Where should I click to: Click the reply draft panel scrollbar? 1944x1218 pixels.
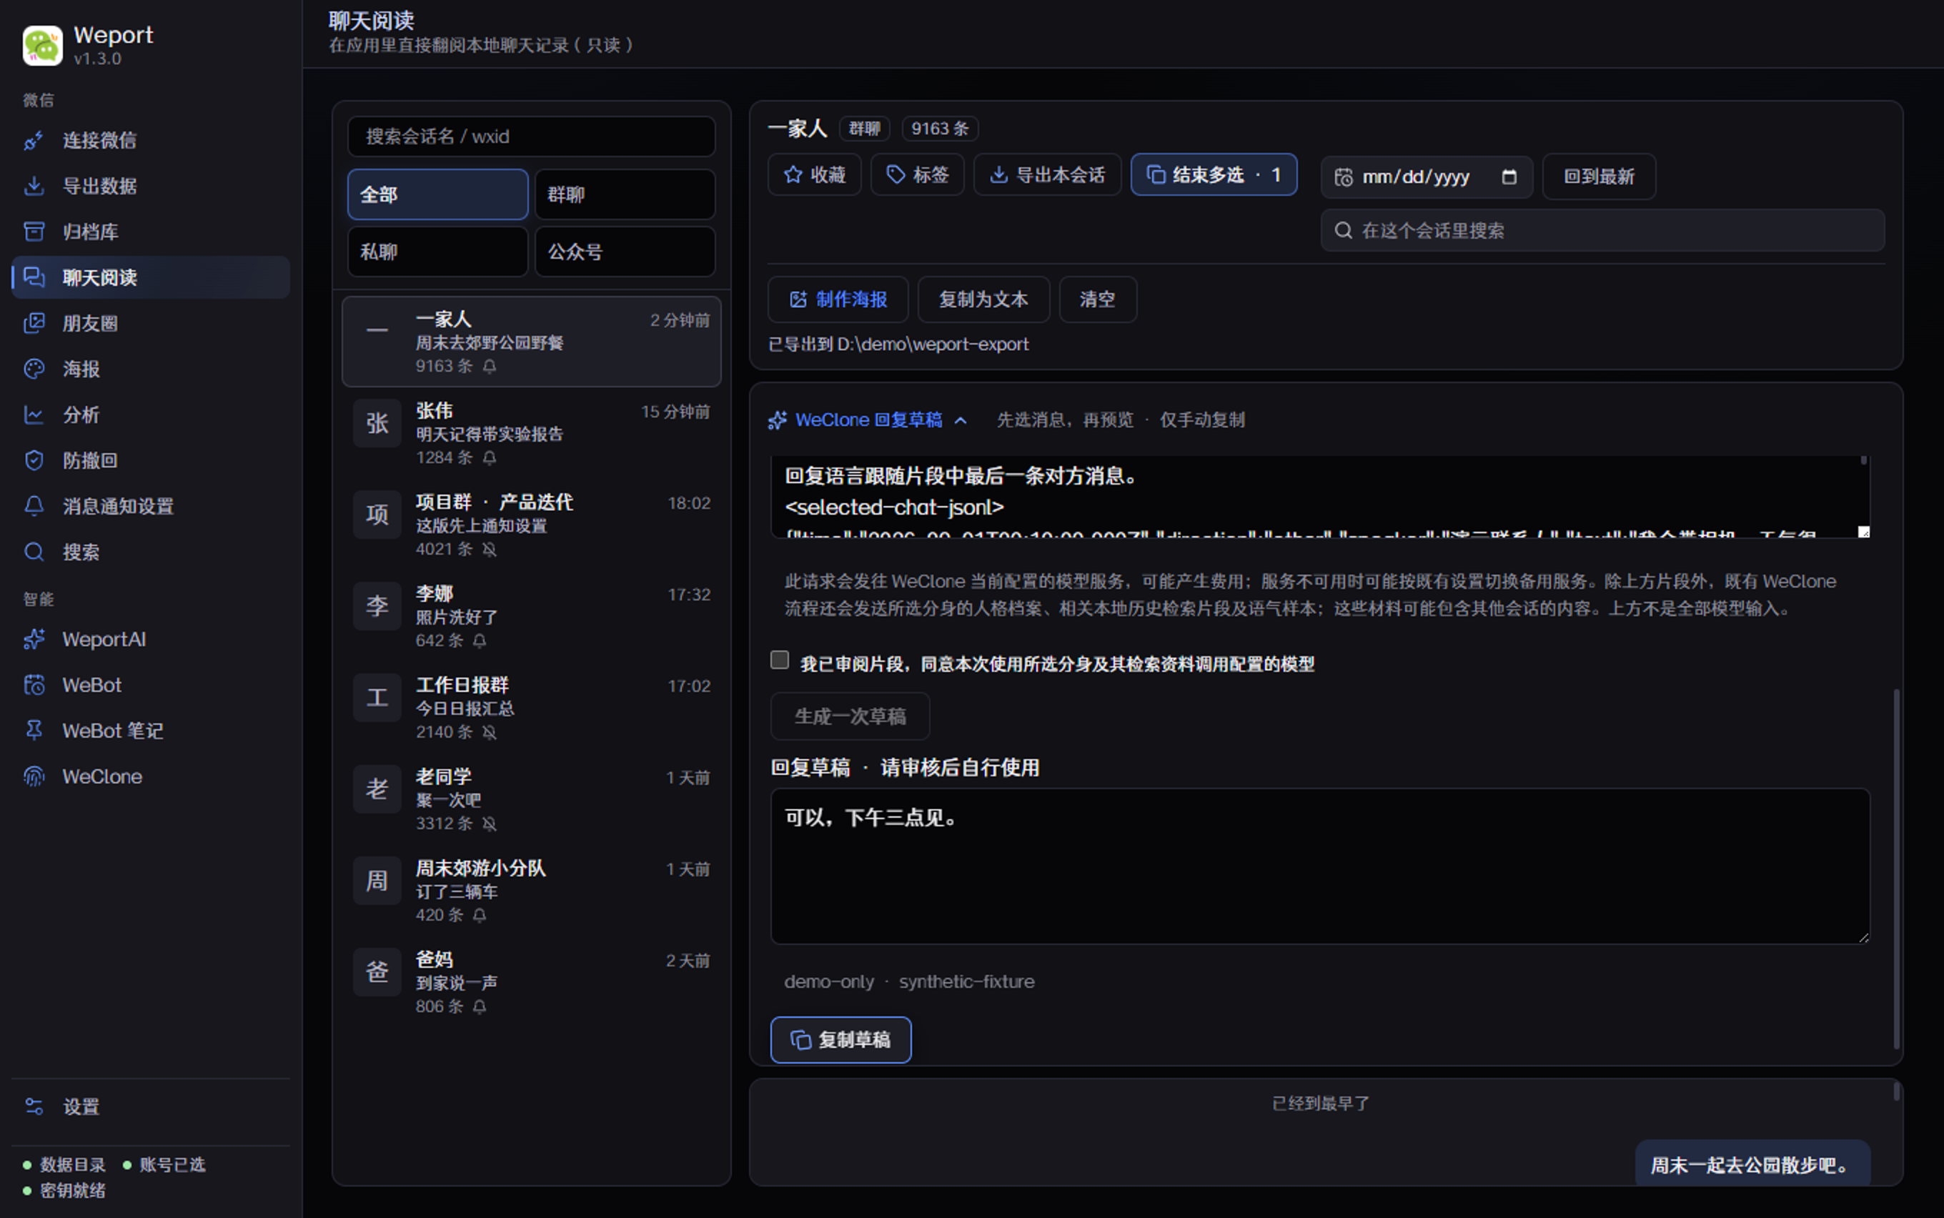[1897, 868]
